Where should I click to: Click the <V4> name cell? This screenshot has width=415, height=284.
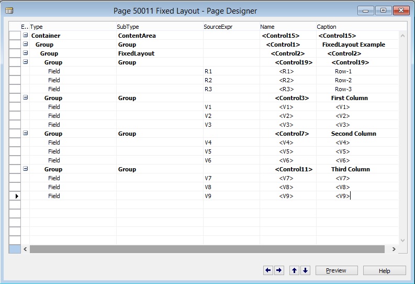288,143
